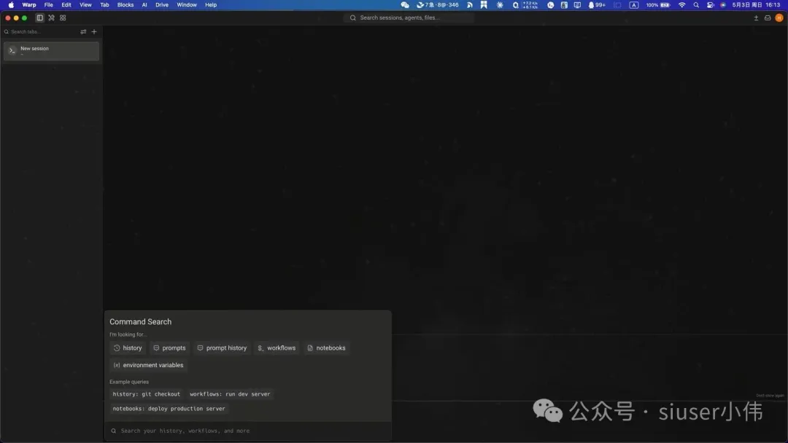Add a new tab with plus icon
This screenshot has width=788, height=443.
94,31
